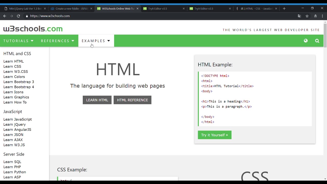
Task: Click the HTML Example code block
Action: [x=255, y=99]
